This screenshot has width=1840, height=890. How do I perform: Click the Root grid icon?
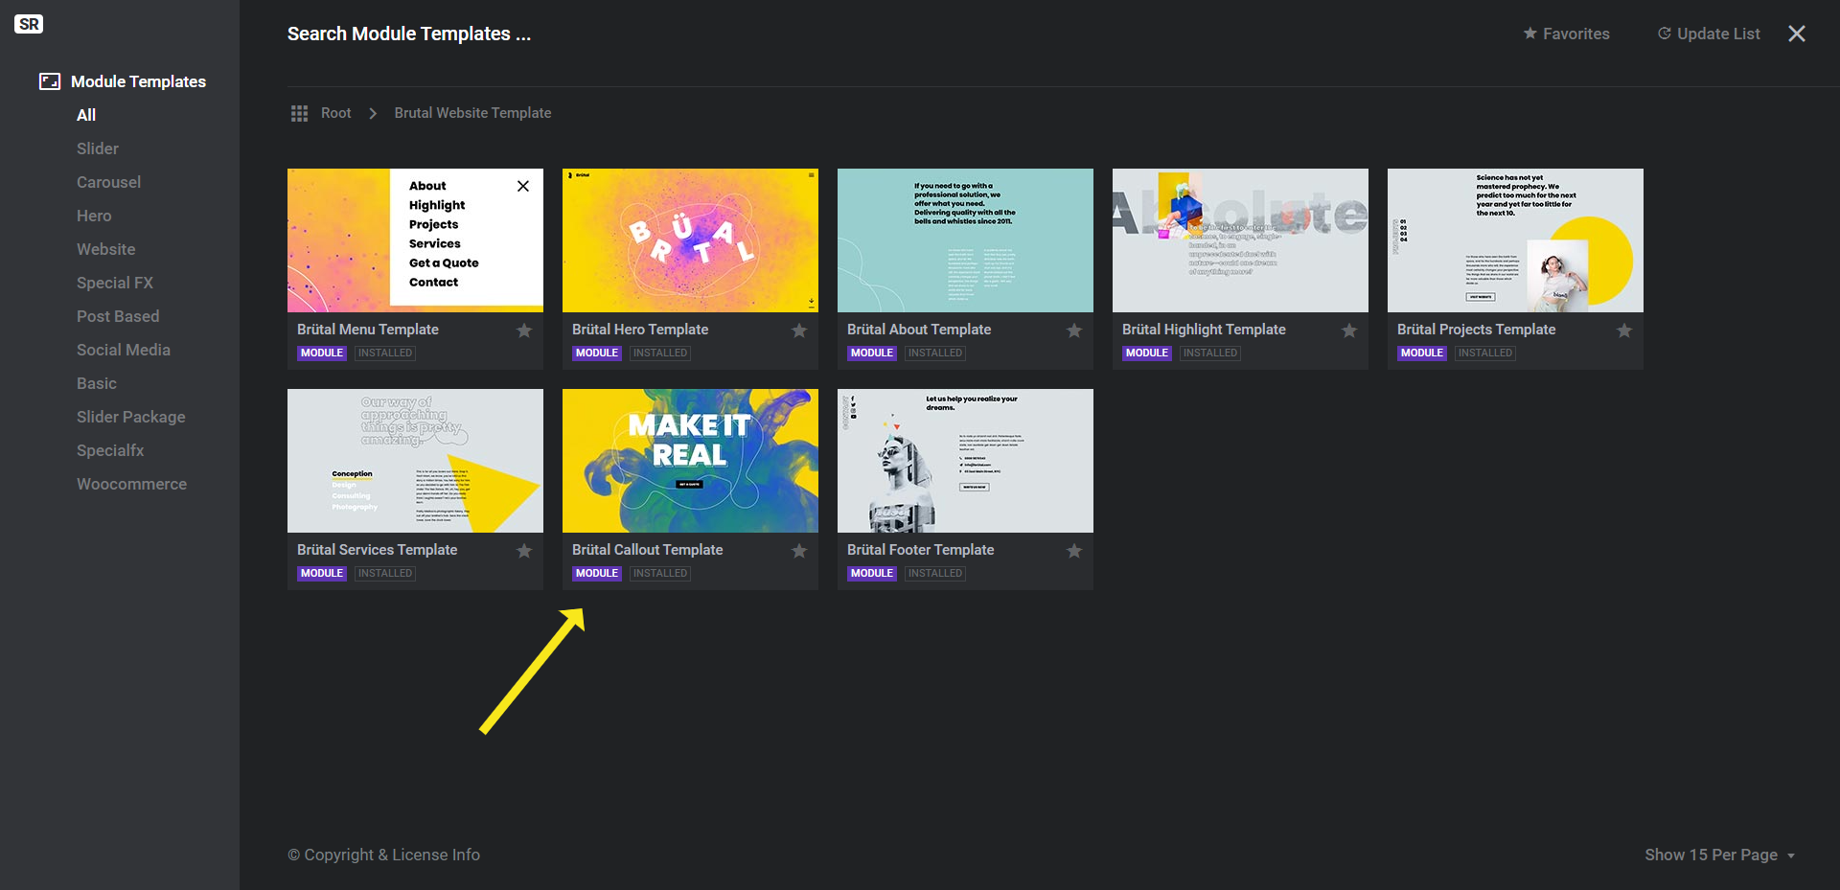pyautogui.click(x=299, y=113)
